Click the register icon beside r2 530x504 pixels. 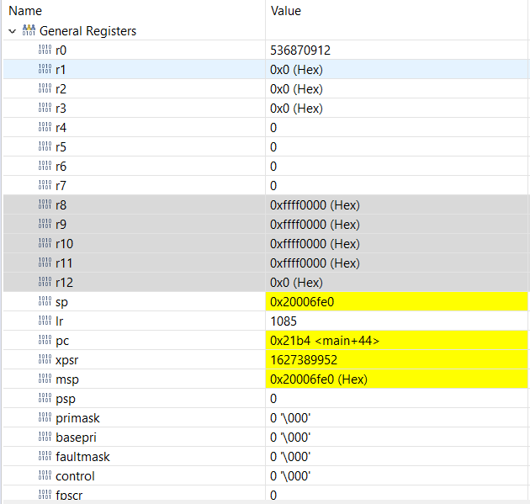click(x=45, y=88)
